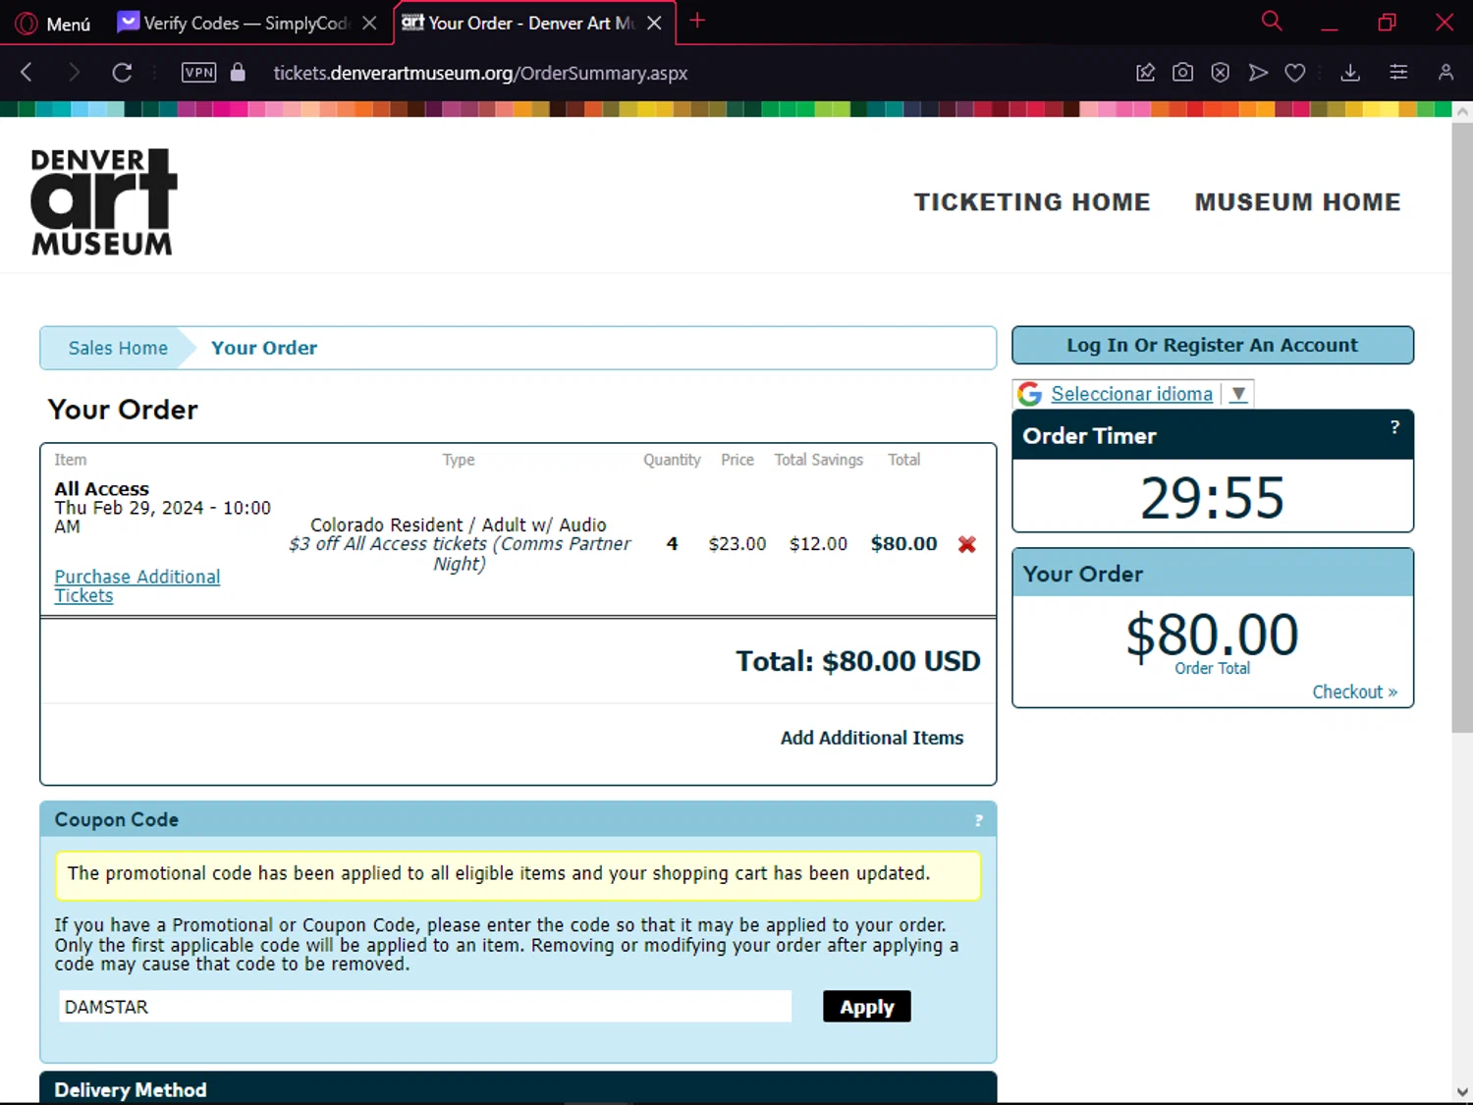
Task: Click the Checkout » link
Action: coord(1354,691)
